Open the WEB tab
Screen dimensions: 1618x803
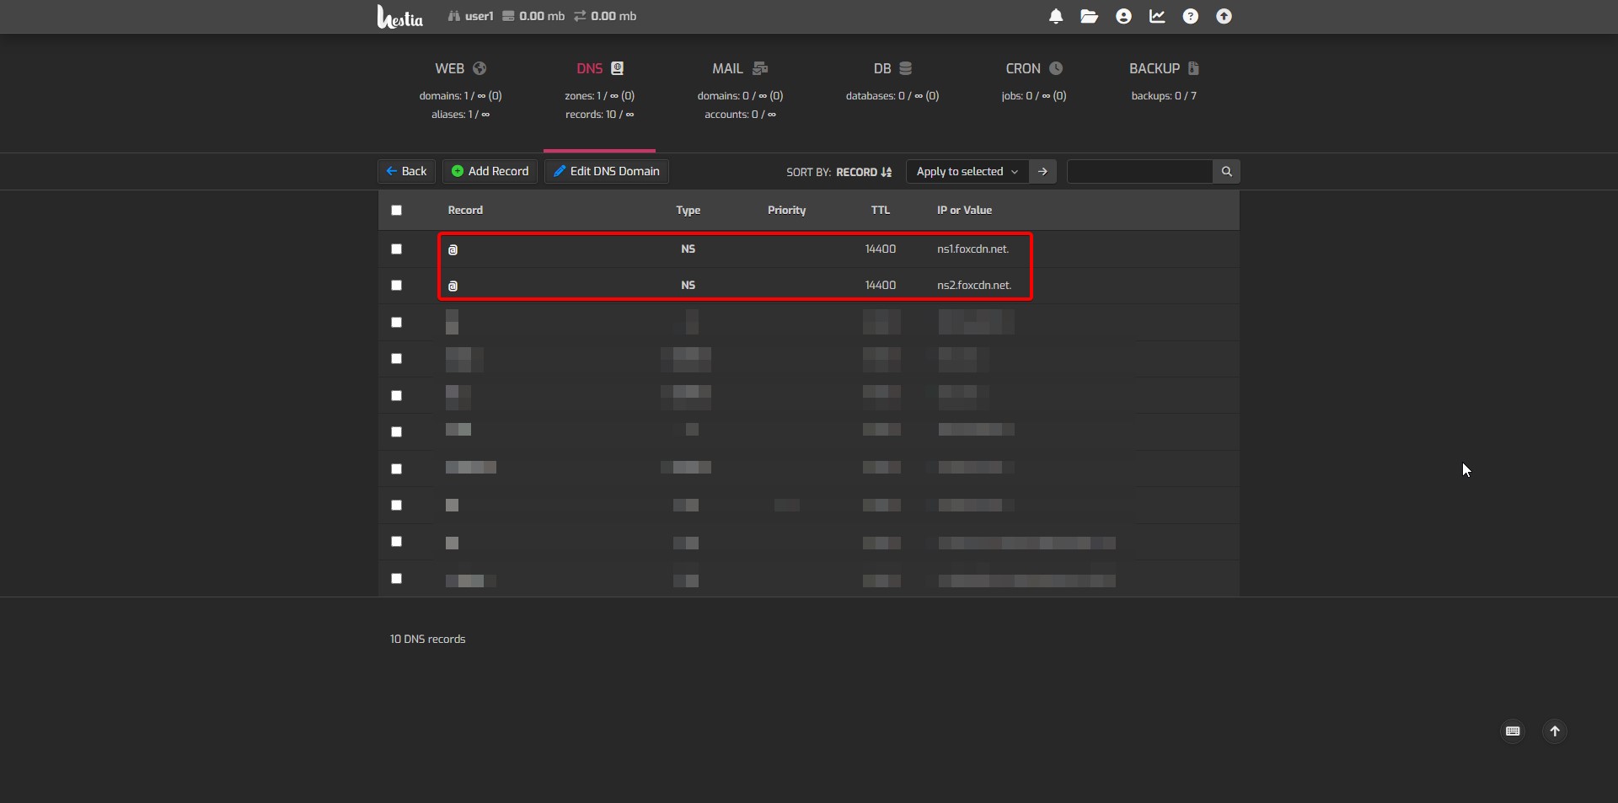click(x=460, y=69)
